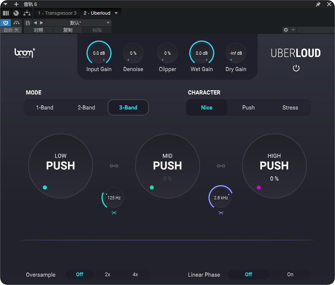Click the MID PUSH dial
Image resolution: width=335 pixels, height=285 pixels.
coord(167,166)
